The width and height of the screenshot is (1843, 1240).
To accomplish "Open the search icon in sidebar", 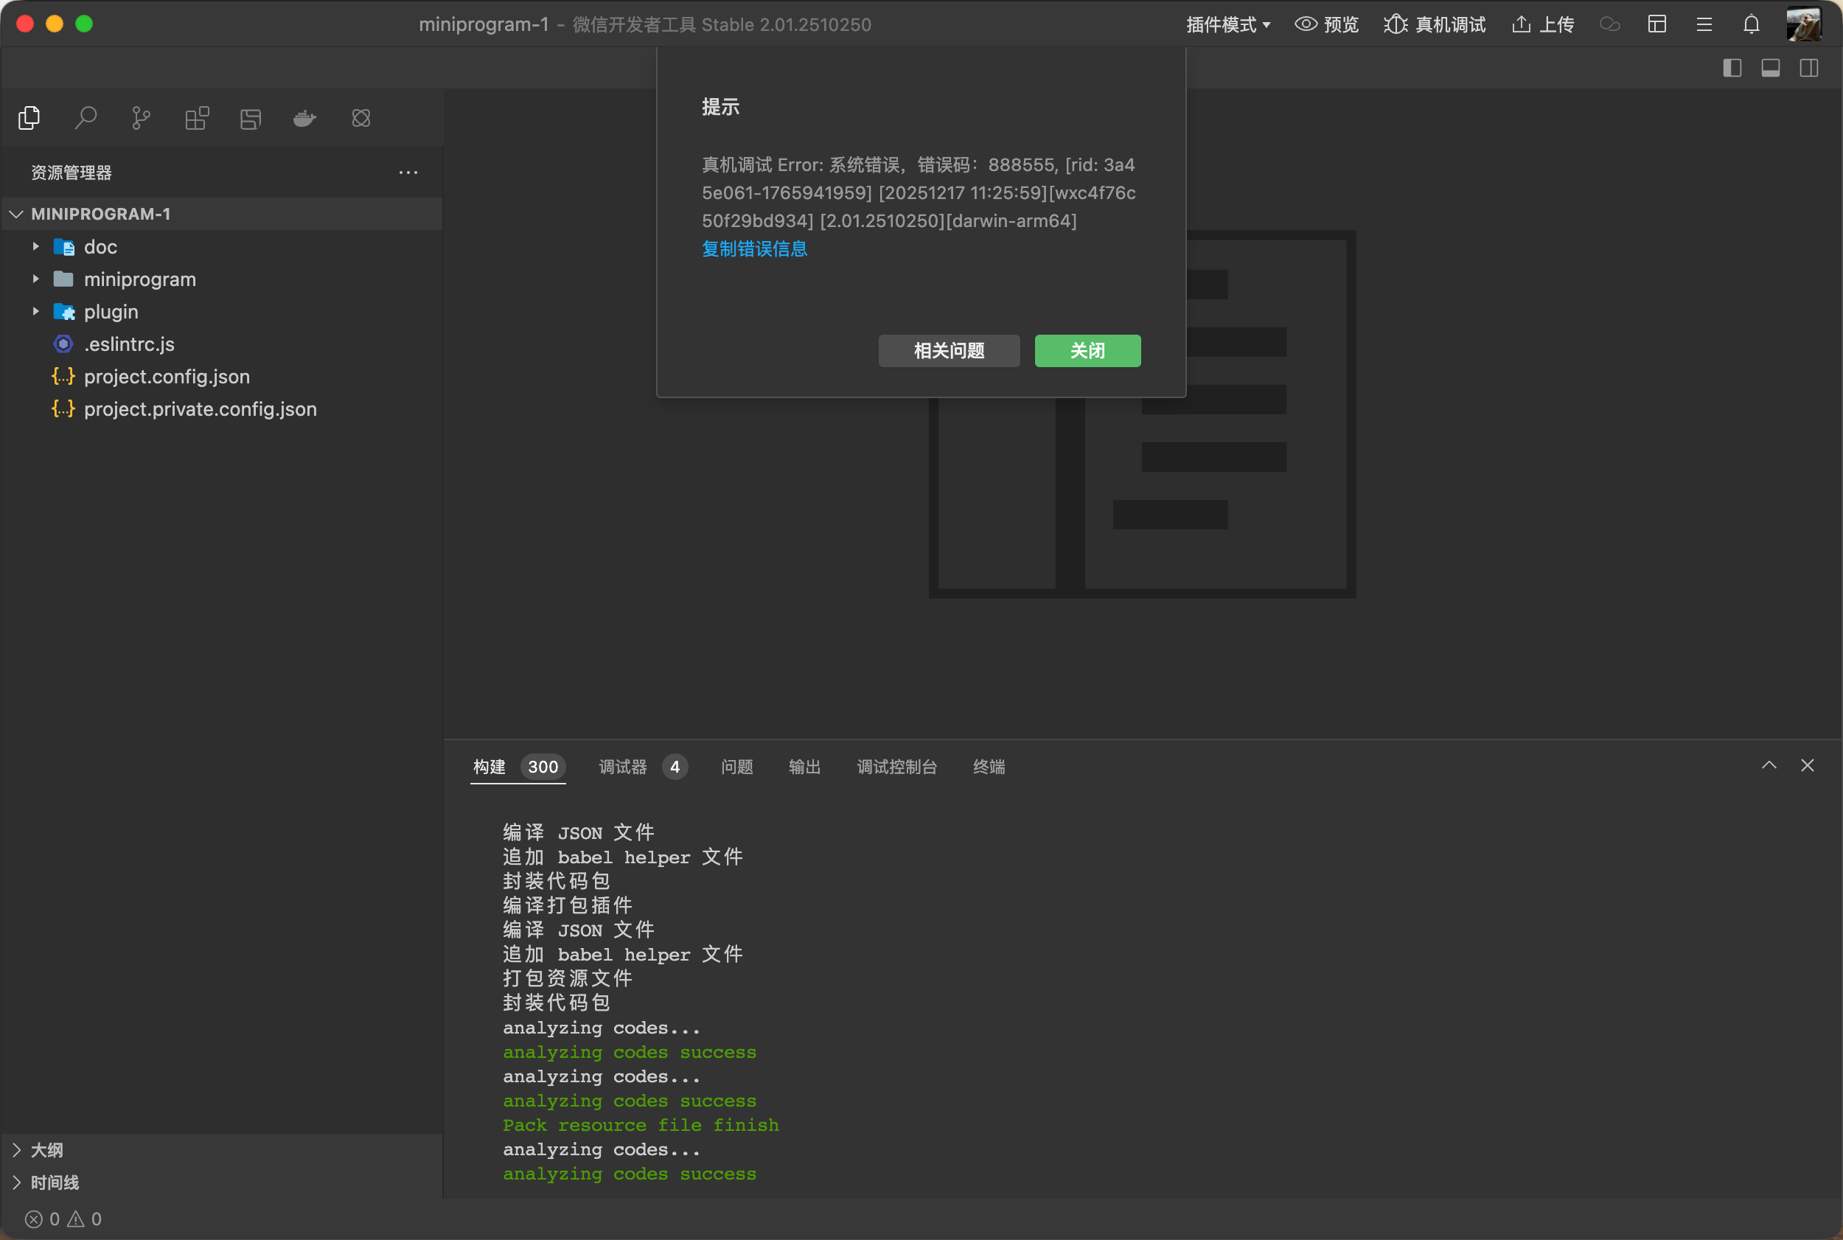I will pyautogui.click(x=86, y=119).
